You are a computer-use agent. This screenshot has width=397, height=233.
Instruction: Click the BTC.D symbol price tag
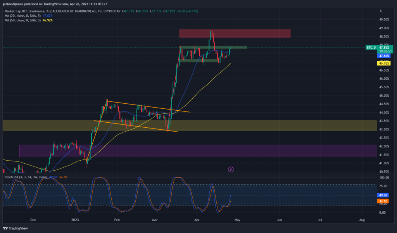371,48
